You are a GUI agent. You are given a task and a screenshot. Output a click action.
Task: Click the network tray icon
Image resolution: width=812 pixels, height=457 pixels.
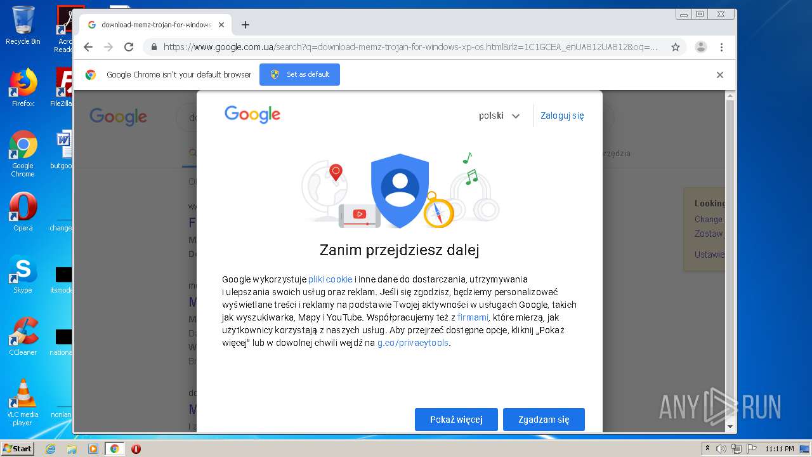coord(737,449)
